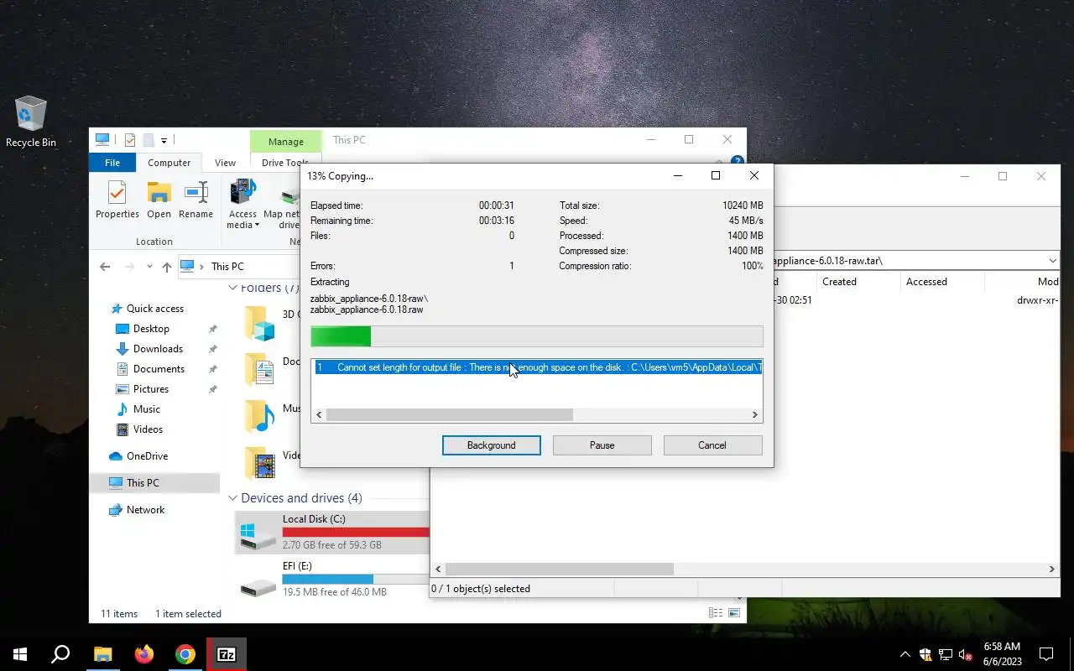Select Quick access in navigation pane

[154, 309]
